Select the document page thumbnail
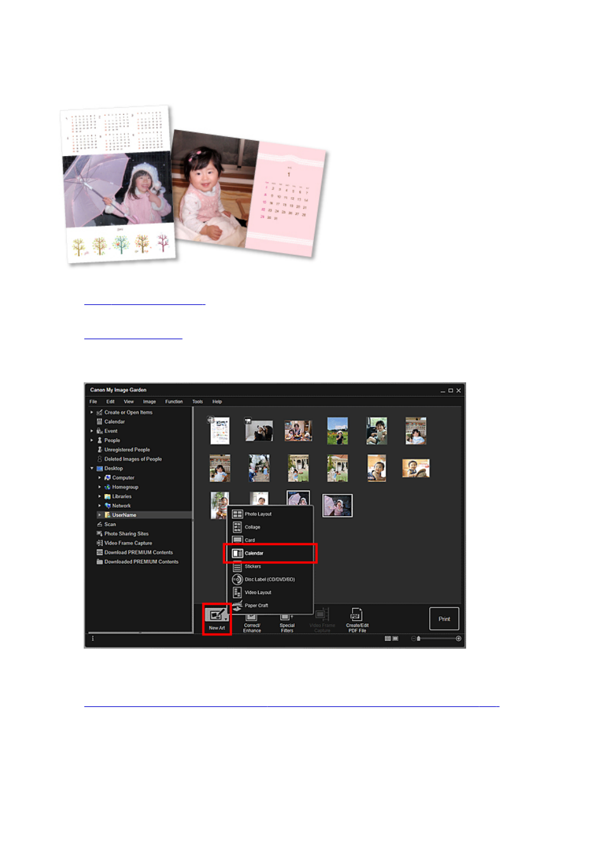Viewport: 605px width, 856px height. (x=219, y=431)
